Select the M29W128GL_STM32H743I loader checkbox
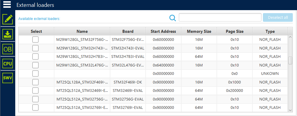 point(35,48)
